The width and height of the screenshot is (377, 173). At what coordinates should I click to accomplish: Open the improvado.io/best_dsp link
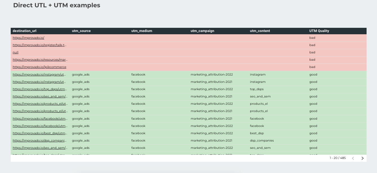click(x=39, y=133)
